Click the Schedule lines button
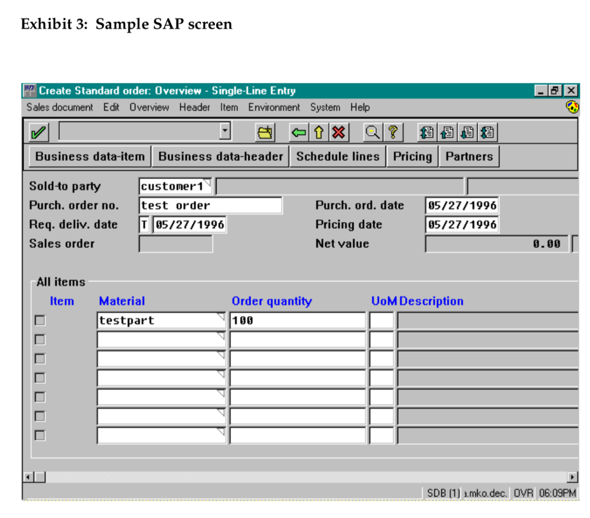This screenshot has width=590, height=518. point(338,157)
